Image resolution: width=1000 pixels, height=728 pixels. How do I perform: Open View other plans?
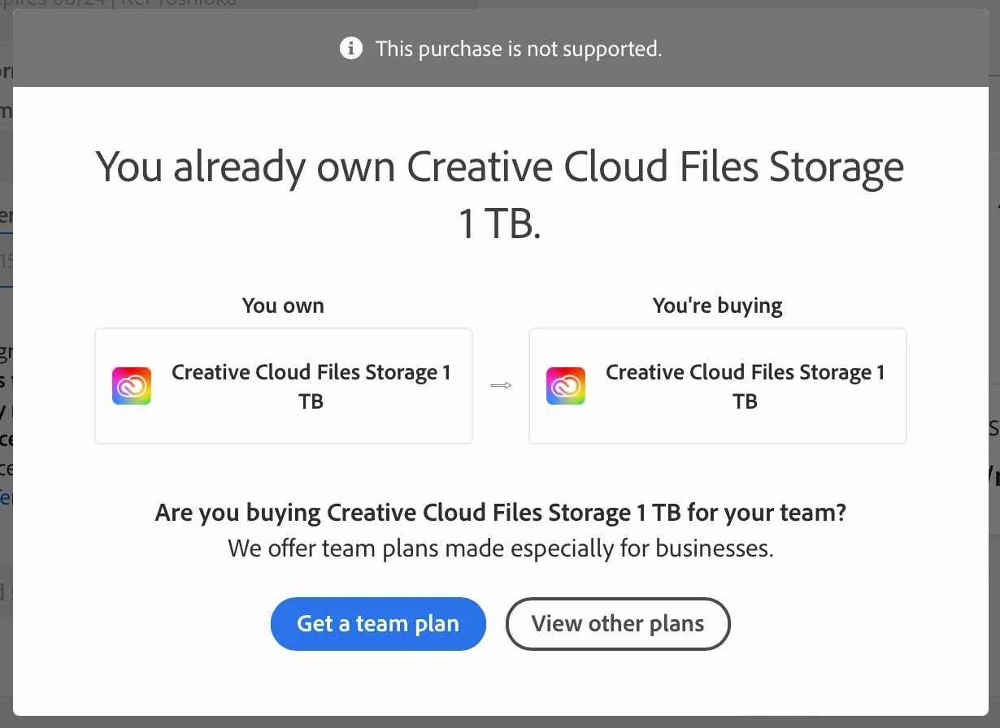(x=618, y=624)
